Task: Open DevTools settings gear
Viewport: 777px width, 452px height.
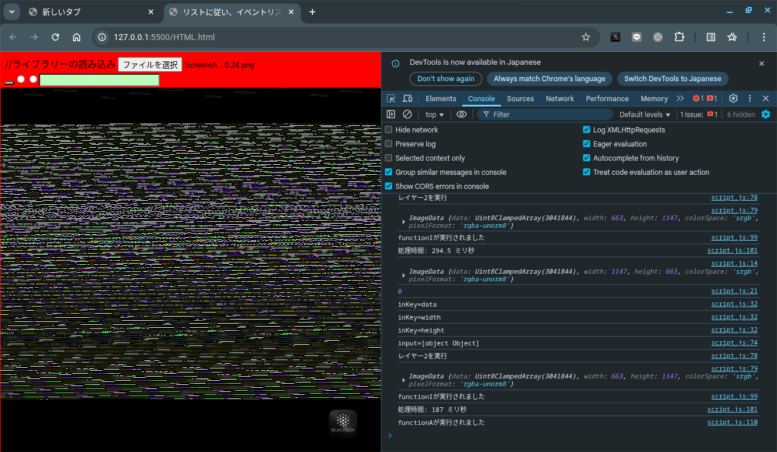Action: point(732,98)
